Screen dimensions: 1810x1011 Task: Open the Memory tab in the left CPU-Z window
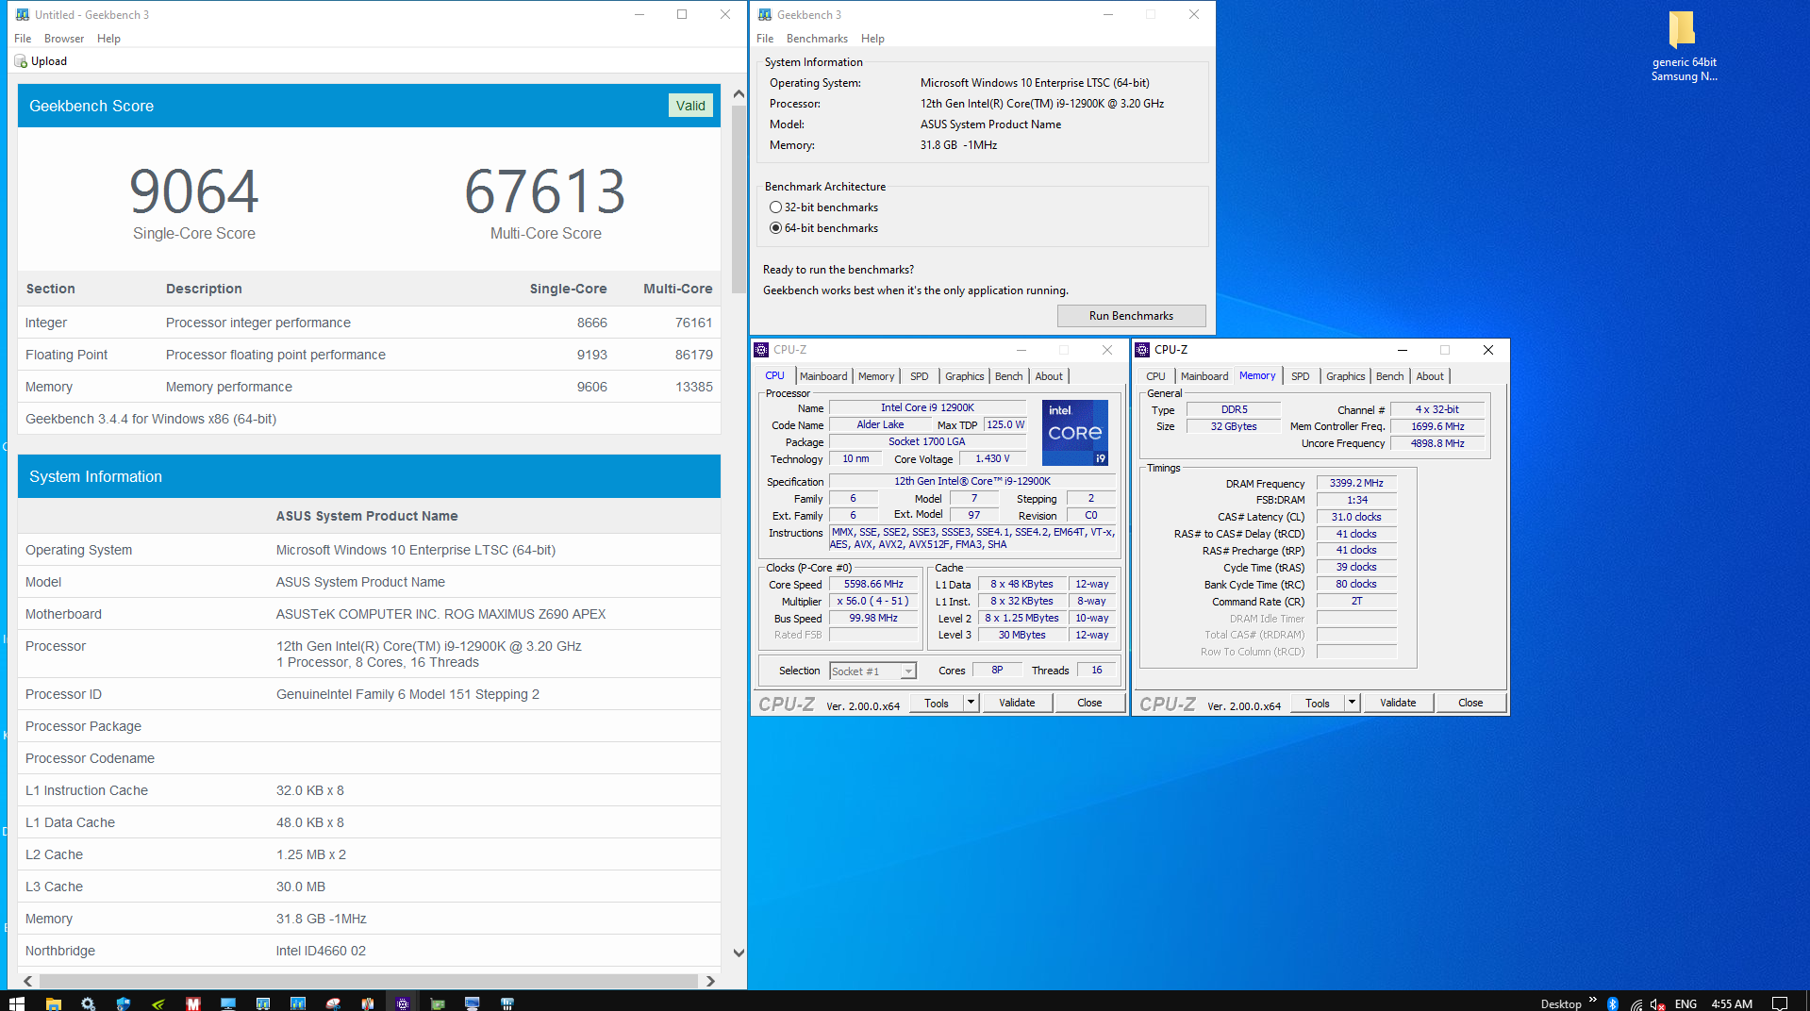[x=876, y=376]
